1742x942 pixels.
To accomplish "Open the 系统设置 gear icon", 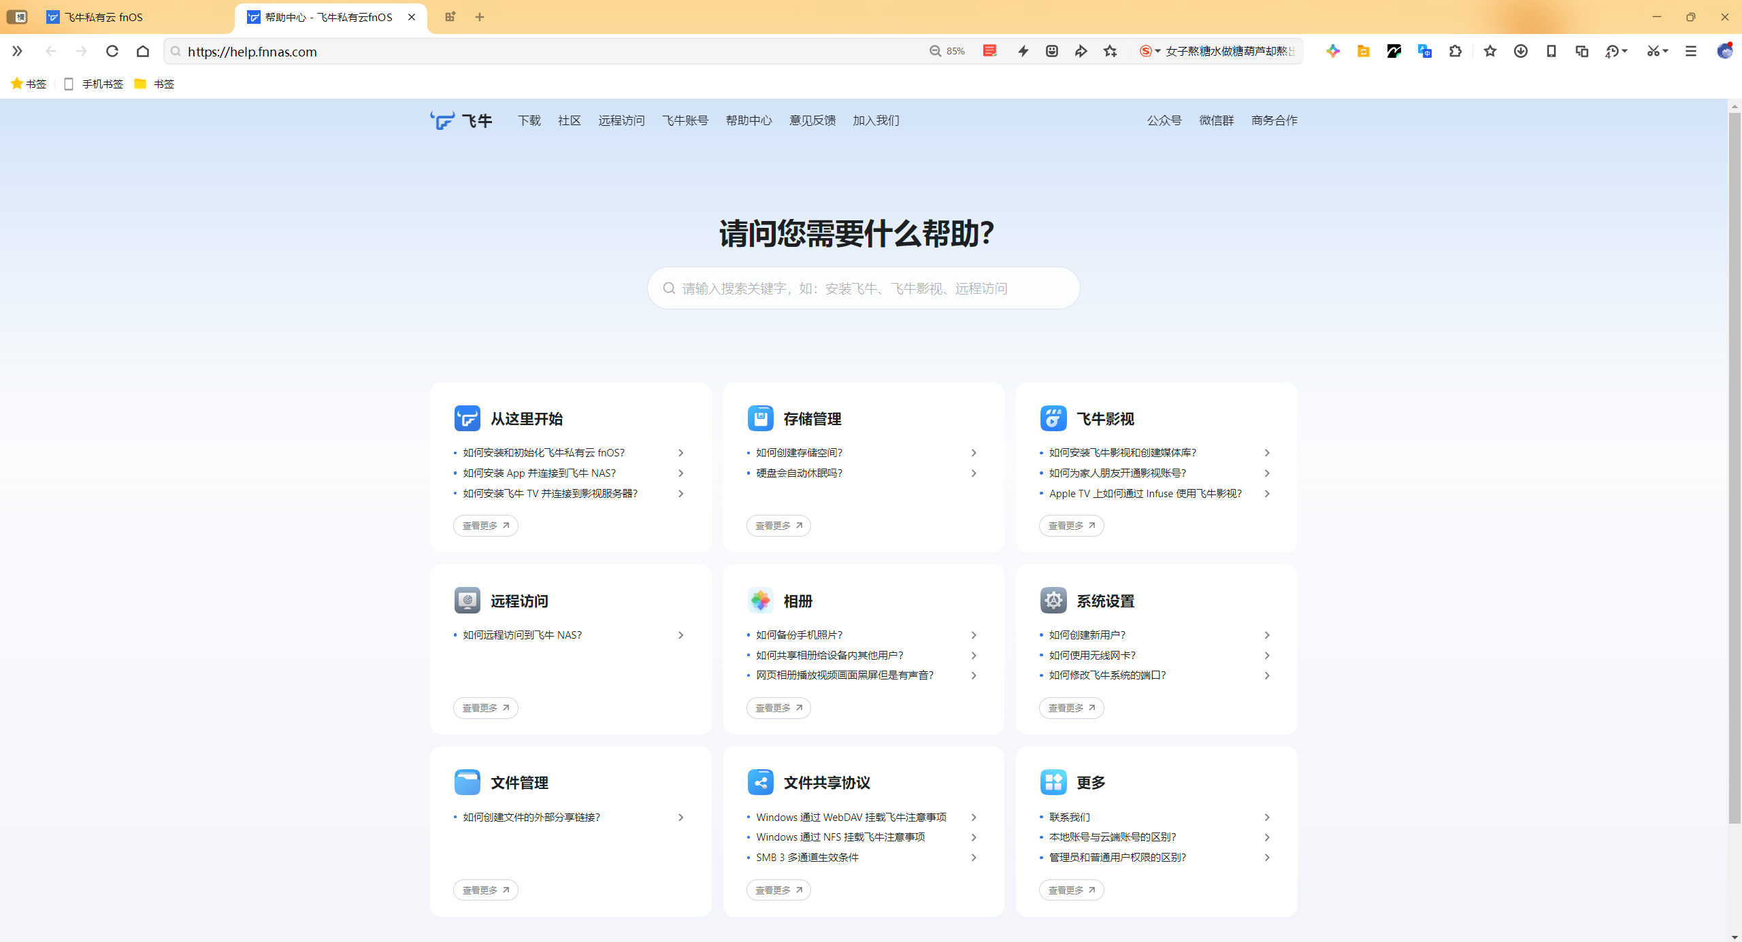I will (x=1053, y=601).
